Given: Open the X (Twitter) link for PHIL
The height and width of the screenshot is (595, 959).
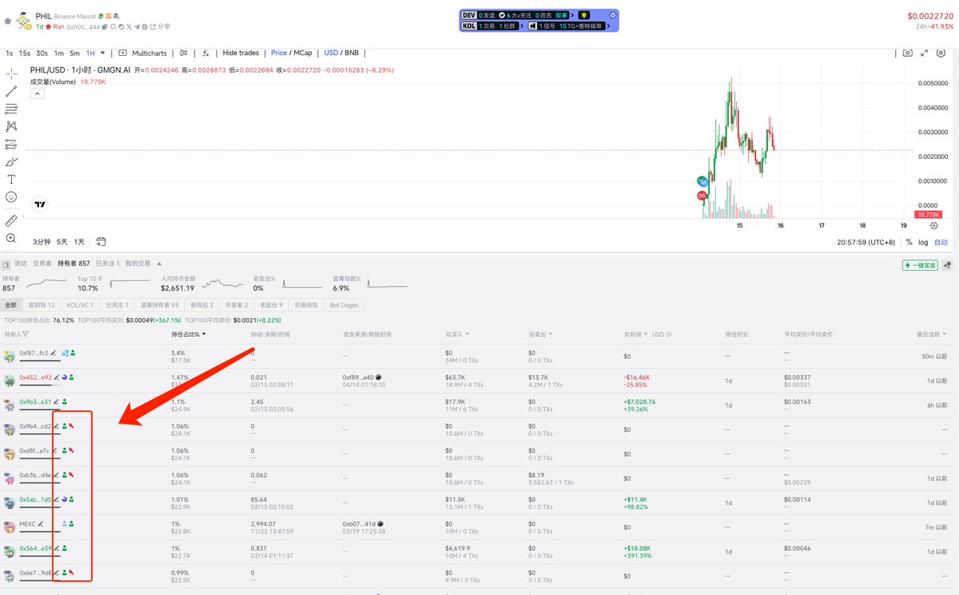Looking at the screenshot, I should click(129, 26).
